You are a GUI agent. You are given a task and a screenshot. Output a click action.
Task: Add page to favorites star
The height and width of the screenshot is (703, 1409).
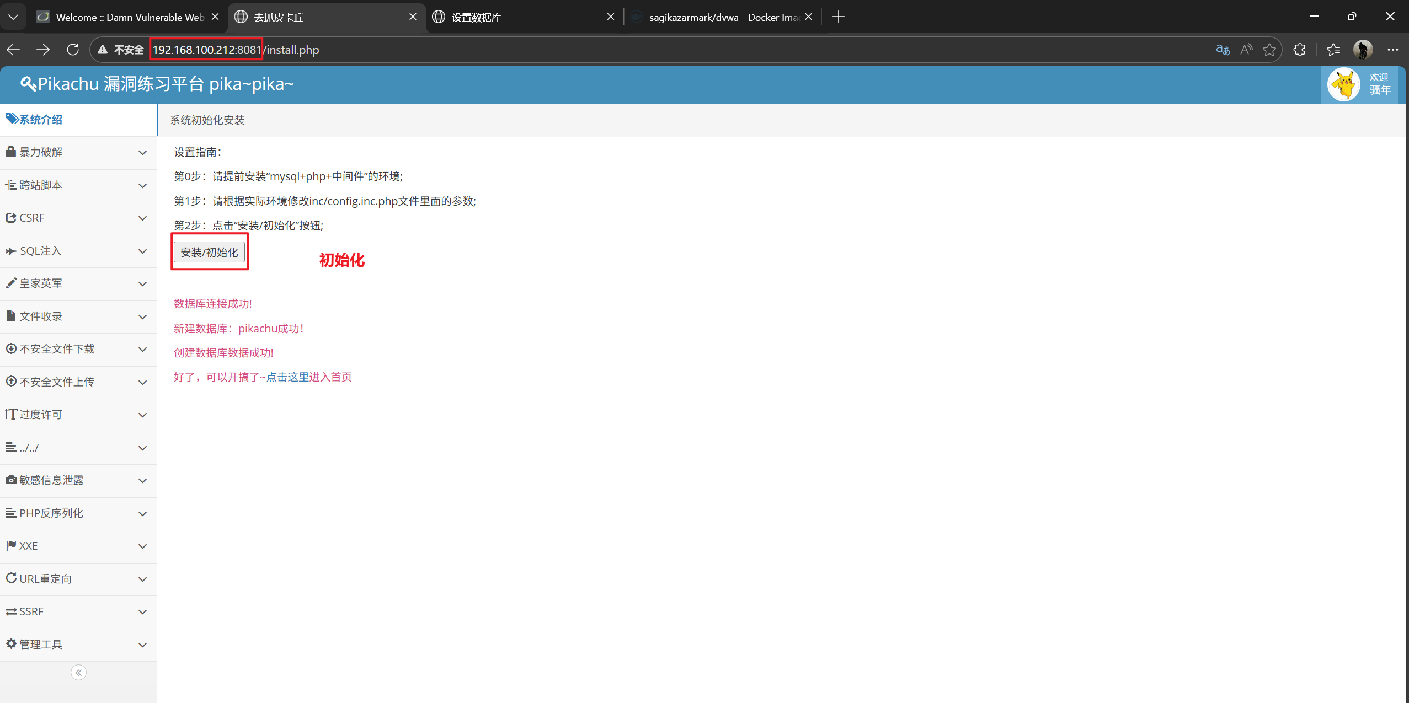[1269, 50]
